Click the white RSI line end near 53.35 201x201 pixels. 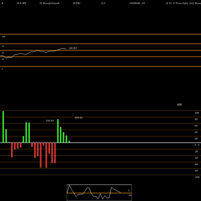pyautogui.click(x=66, y=49)
